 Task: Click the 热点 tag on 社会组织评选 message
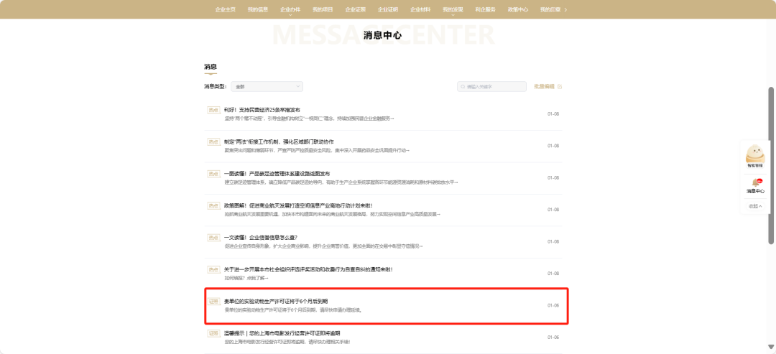pyautogui.click(x=213, y=269)
